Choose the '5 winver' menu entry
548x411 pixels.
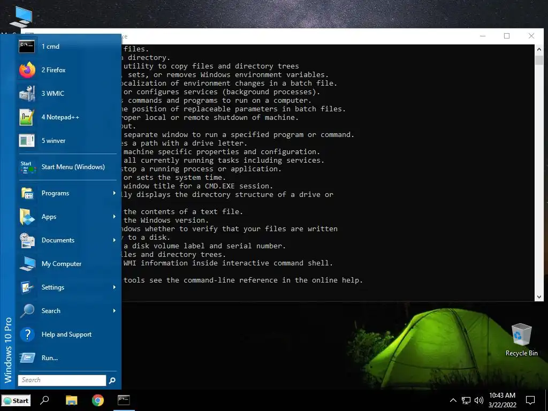[54, 141]
